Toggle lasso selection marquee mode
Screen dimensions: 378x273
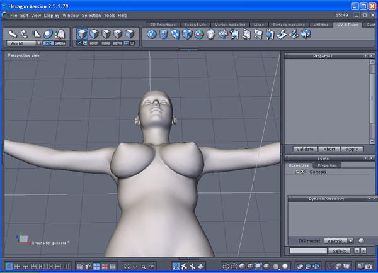(x=132, y=43)
